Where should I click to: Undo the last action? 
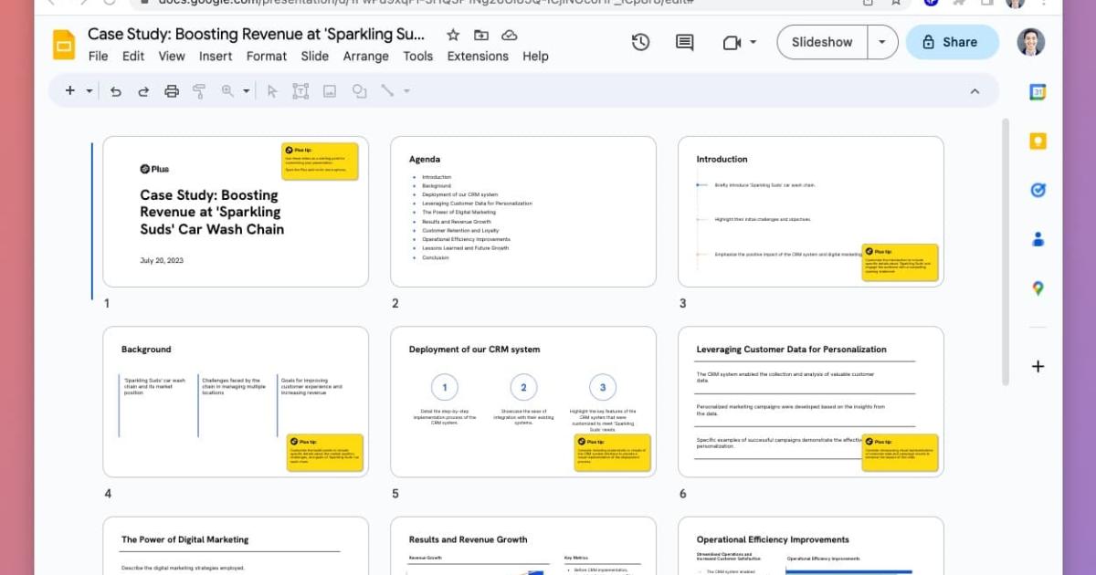point(116,90)
